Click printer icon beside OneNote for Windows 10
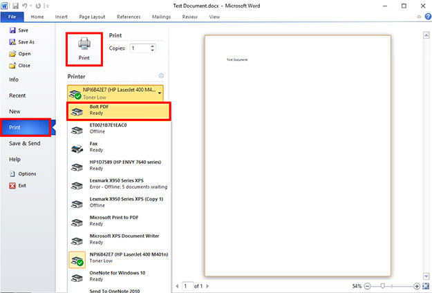Screen dimensions: 432x293 77,278
